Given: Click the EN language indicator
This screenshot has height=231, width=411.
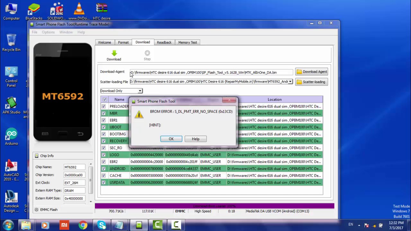Looking at the screenshot, I should click(351, 224).
